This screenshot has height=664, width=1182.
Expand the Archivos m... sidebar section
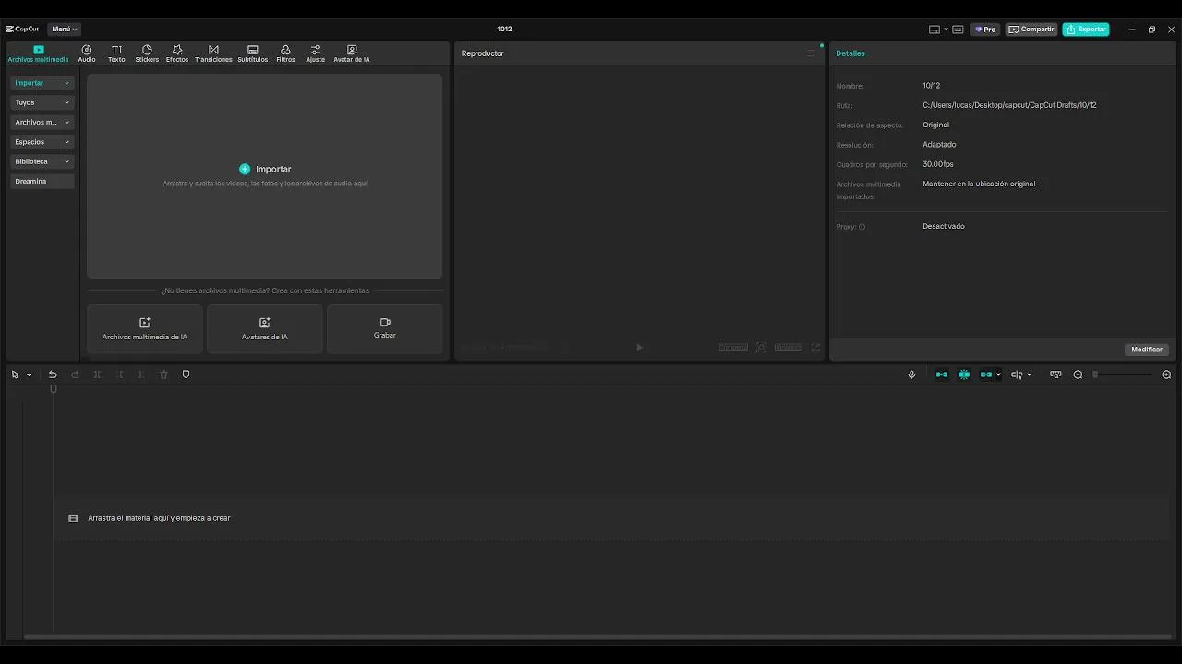pyautogui.click(x=42, y=122)
